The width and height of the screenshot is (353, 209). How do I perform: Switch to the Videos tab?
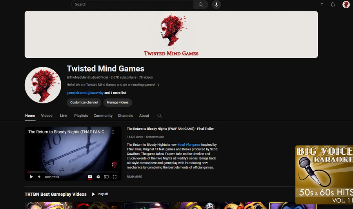tap(47, 116)
